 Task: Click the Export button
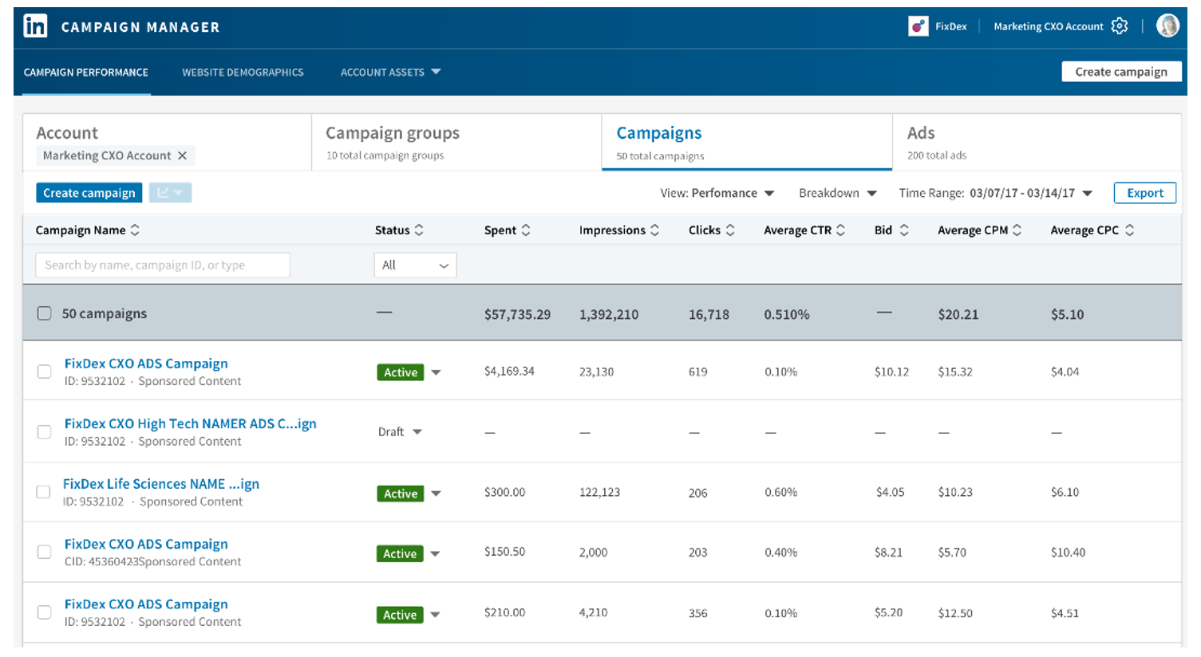pos(1145,193)
